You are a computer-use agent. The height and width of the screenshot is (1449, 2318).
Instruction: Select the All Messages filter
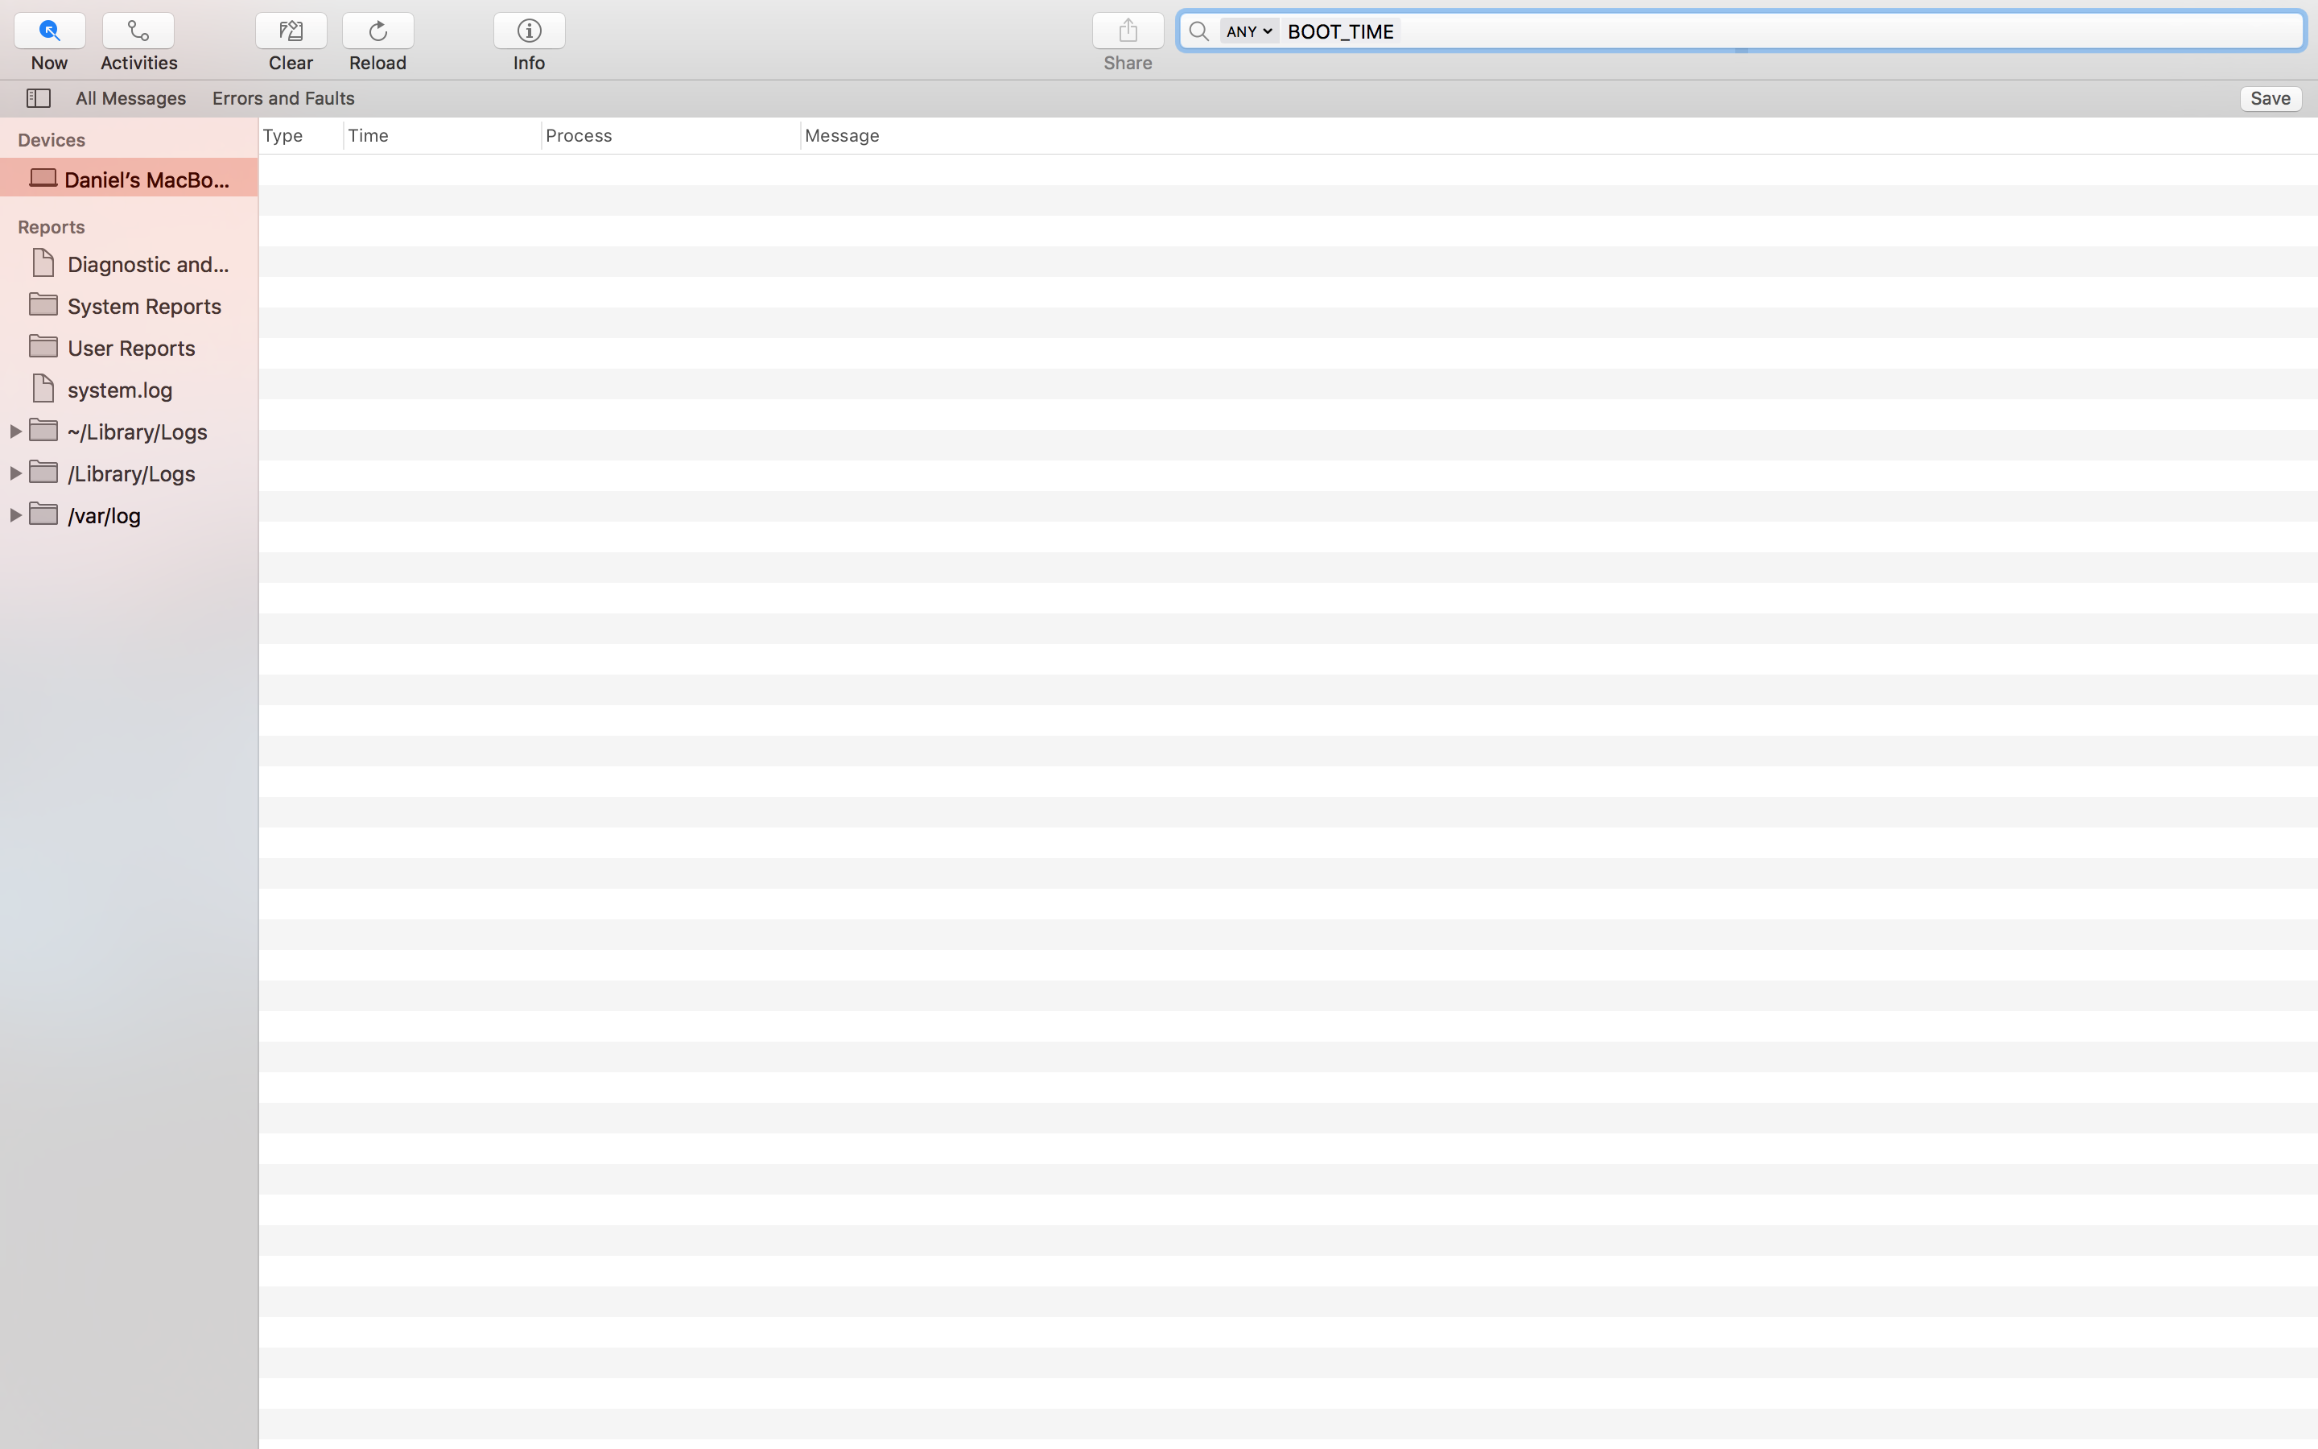(130, 97)
